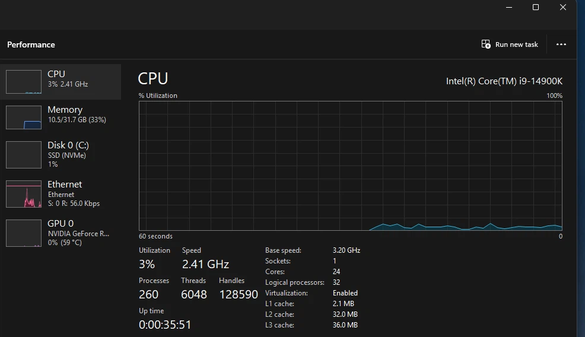This screenshot has width=585, height=337.
Task: Click the Sockets value 1
Action: 334,261
